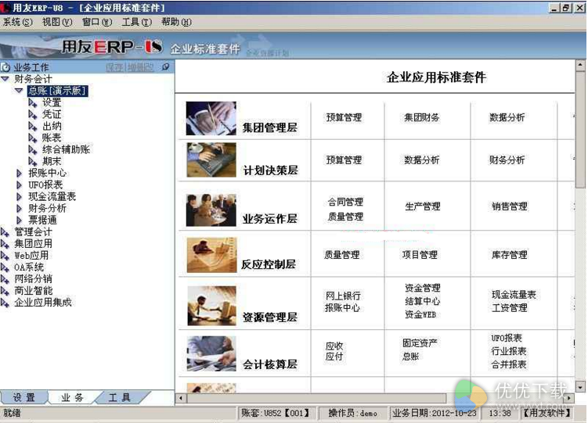This screenshot has height=423, width=588.
Task: Expand the 报账中心 node
Action: [19, 174]
